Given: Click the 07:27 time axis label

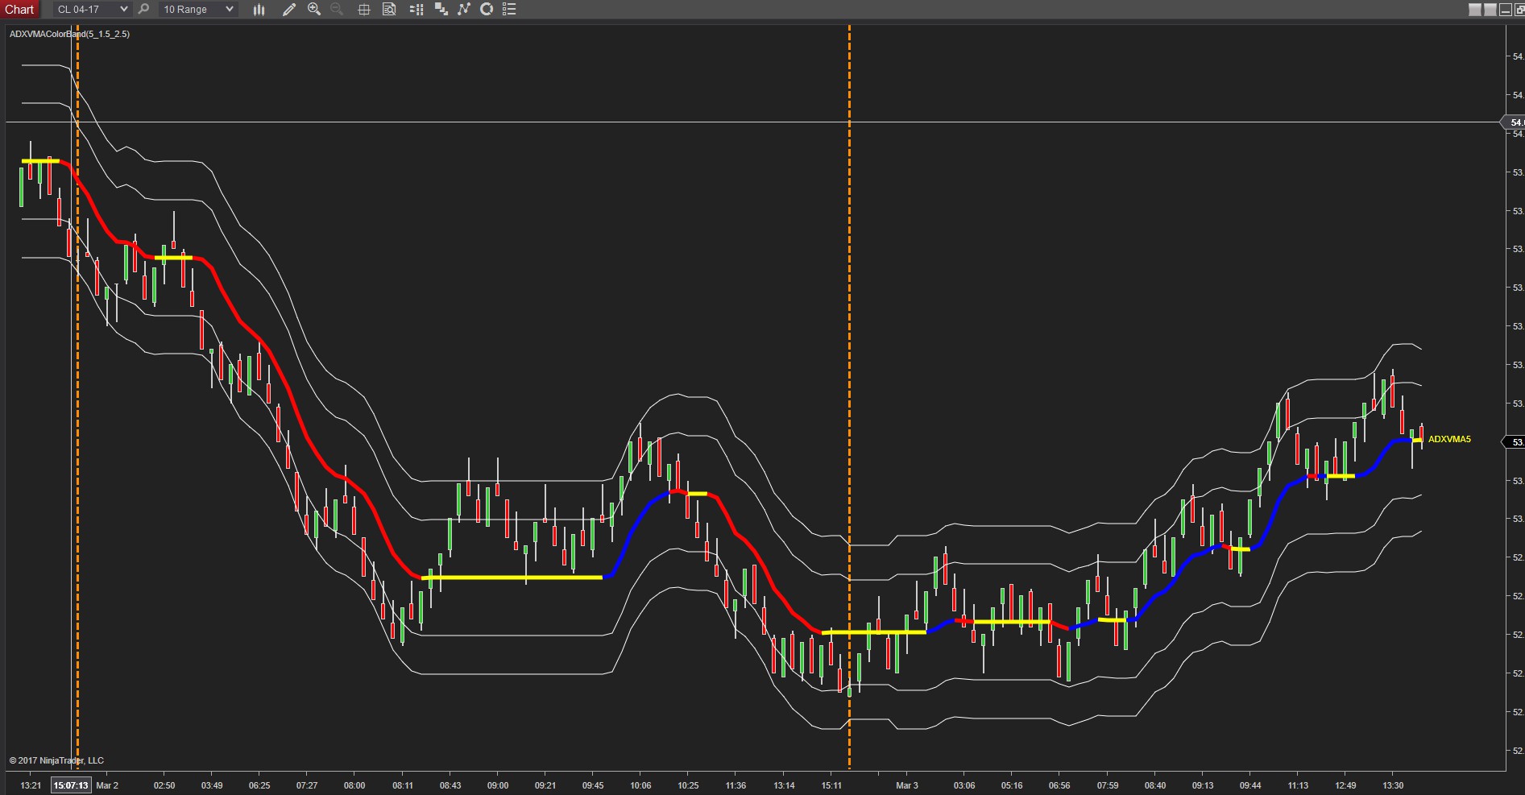Looking at the screenshot, I should coord(307,785).
